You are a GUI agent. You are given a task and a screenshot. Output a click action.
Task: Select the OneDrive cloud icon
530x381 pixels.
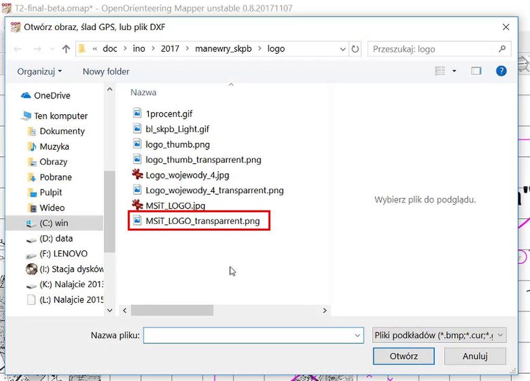click(26, 95)
